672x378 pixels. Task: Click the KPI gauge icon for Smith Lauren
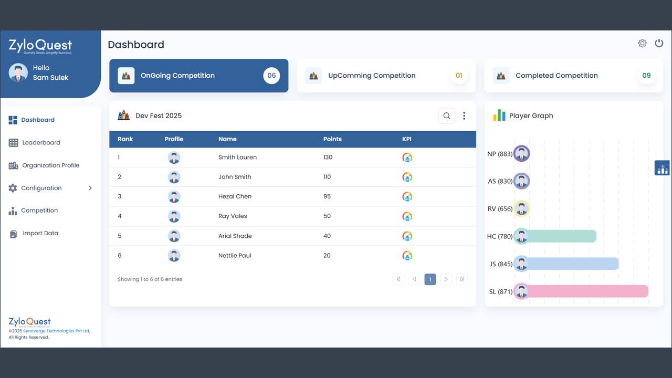coord(407,157)
